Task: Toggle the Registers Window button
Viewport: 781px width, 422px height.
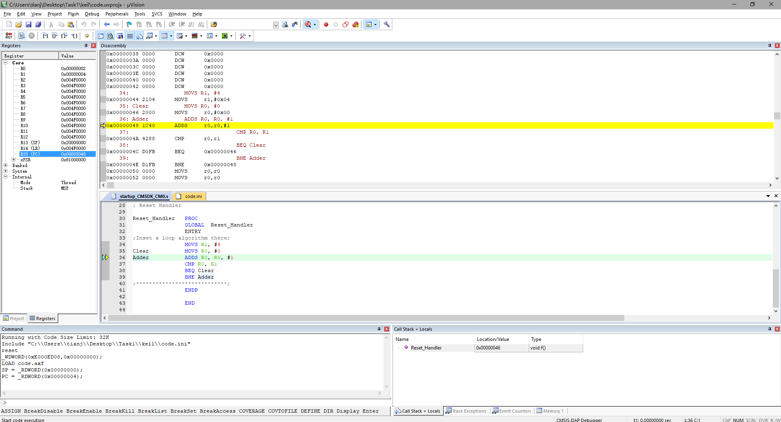Action: [130, 36]
